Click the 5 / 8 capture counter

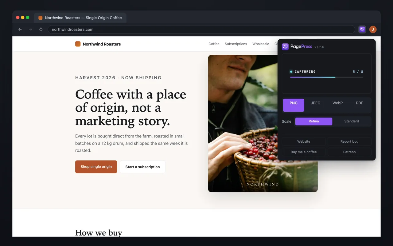click(358, 72)
